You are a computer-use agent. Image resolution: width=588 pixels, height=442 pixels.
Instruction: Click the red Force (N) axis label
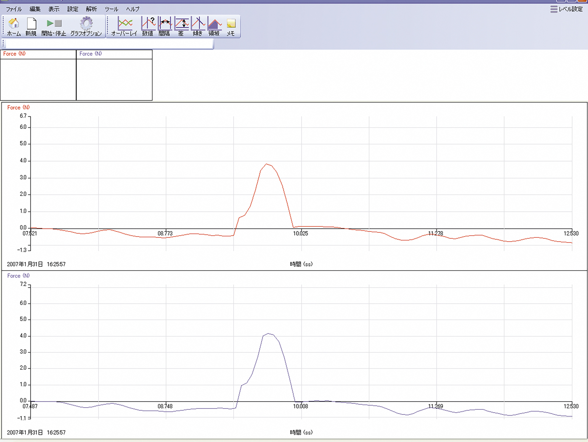pos(18,107)
